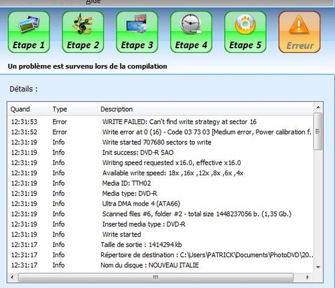
Task: Select the Media ID: TTH02 row
Action: click(161, 183)
